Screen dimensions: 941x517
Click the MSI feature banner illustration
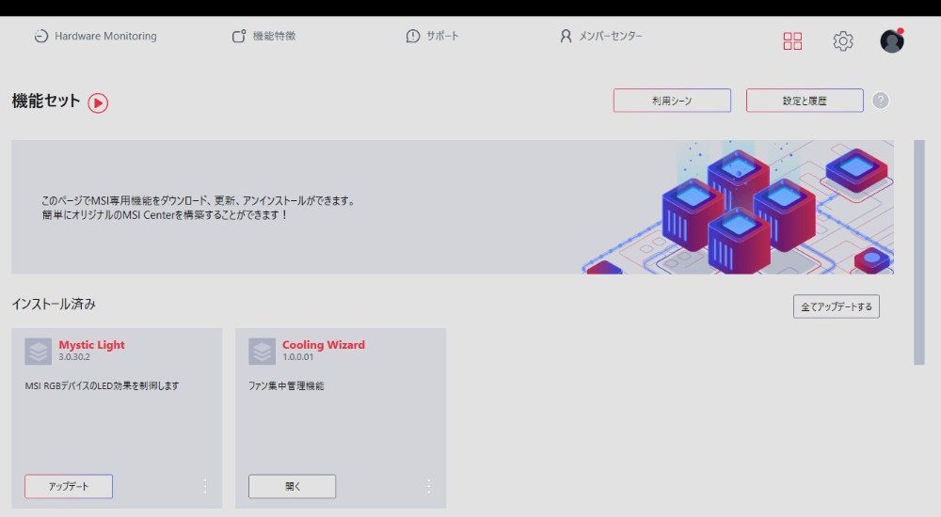click(x=738, y=208)
